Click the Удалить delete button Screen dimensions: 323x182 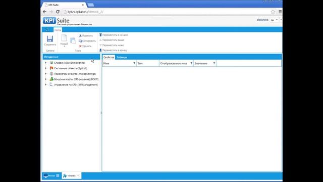click(x=85, y=46)
